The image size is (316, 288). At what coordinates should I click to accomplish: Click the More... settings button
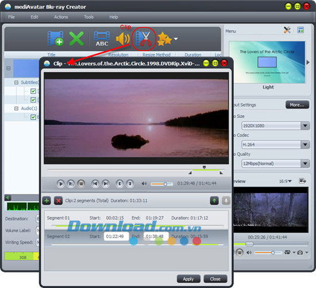click(x=297, y=105)
